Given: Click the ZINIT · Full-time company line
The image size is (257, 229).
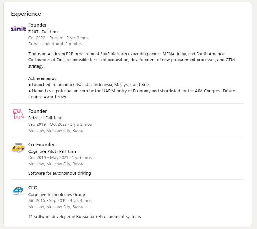Looking at the screenshot, I should coord(43,32).
